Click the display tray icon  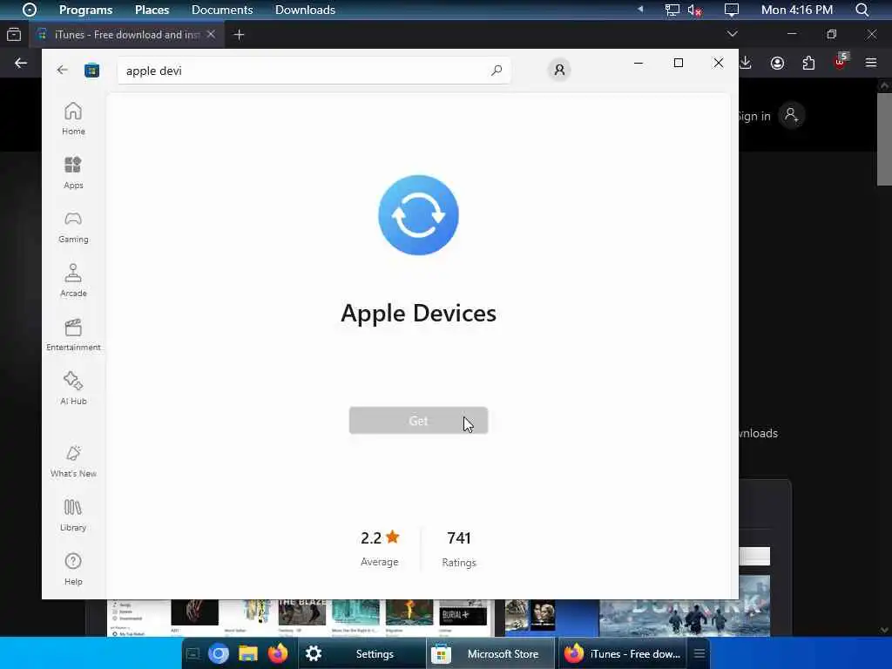click(x=732, y=10)
